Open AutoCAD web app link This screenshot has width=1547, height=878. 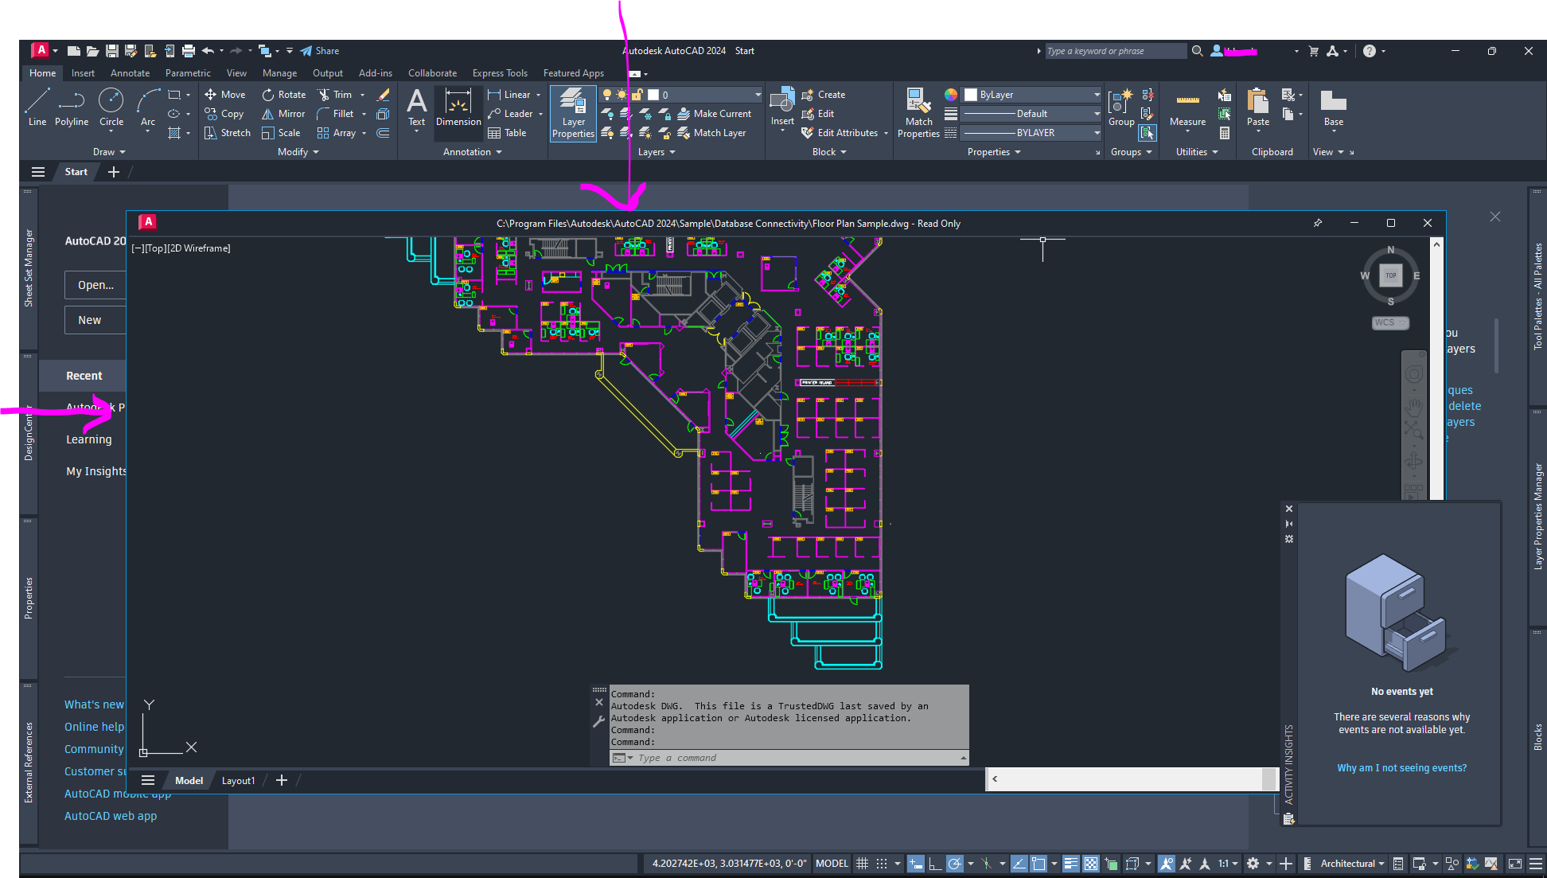(111, 816)
